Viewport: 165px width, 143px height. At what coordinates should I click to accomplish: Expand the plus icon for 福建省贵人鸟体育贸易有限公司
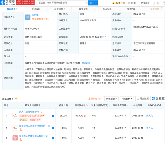(53, 128)
